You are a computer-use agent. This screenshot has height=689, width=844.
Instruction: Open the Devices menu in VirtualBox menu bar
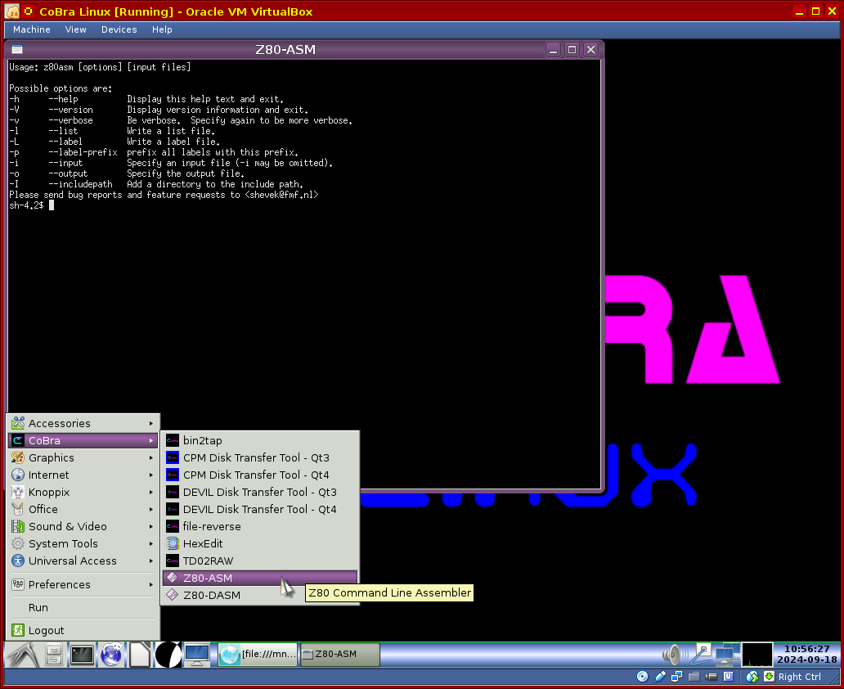point(119,29)
